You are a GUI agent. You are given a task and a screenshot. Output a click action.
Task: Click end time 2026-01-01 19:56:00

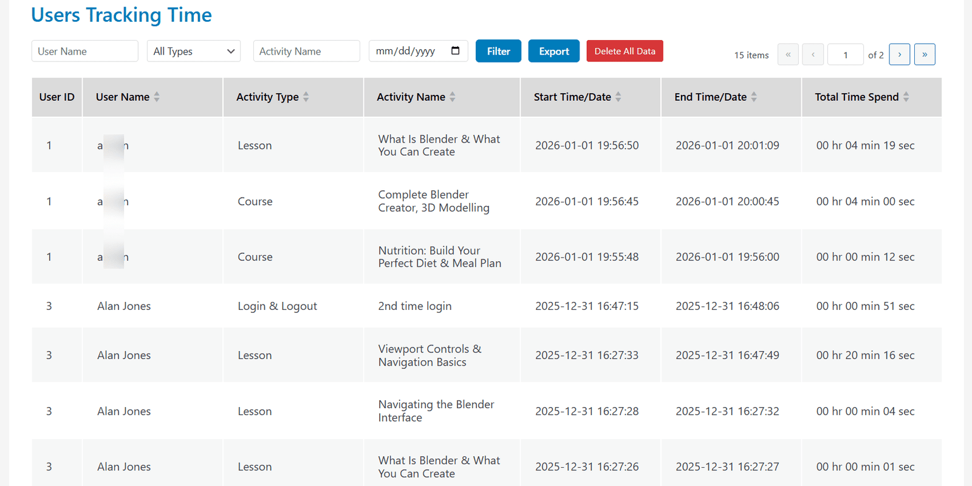pos(727,257)
